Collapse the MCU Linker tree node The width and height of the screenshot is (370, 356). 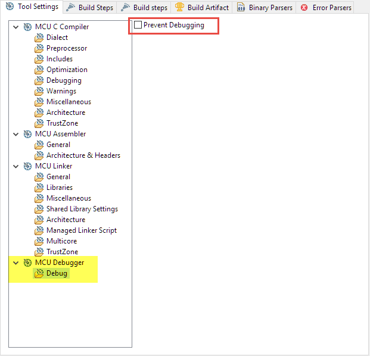click(16, 166)
